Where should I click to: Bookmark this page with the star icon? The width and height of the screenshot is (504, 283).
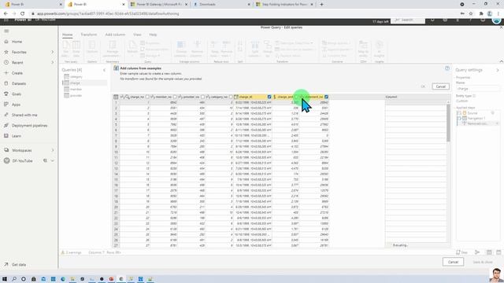tap(471, 14)
